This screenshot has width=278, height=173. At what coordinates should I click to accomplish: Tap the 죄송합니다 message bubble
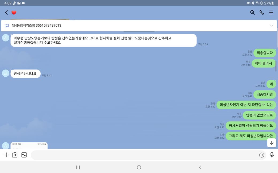click(x=265, y=53)
